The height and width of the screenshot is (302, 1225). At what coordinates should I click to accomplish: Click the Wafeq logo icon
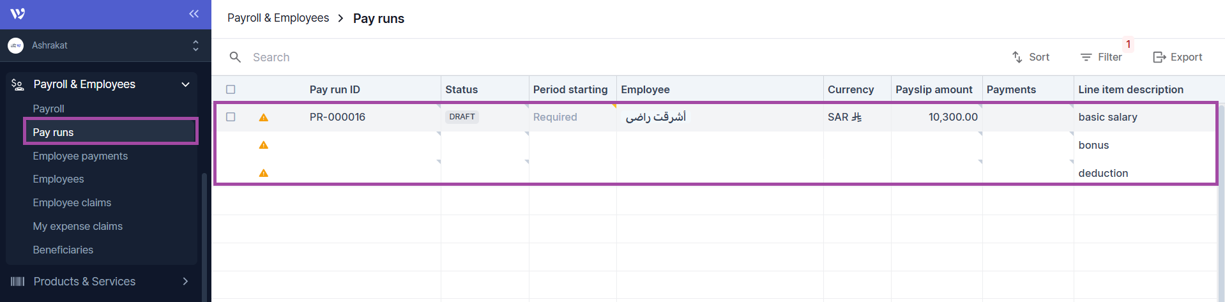17,13
